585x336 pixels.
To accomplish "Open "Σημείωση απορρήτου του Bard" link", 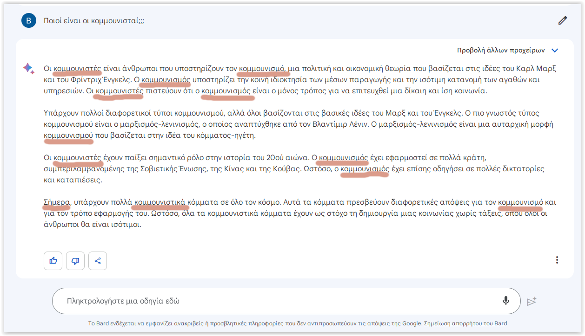I will (x=465, y=323).
